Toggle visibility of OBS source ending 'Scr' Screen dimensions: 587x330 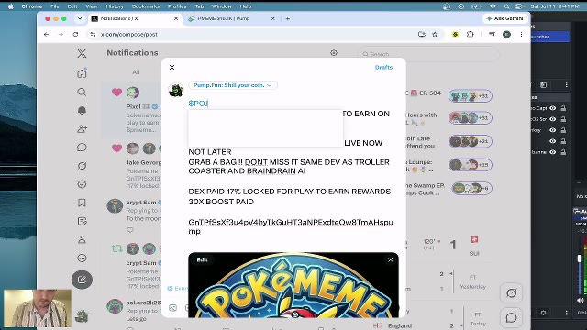[552, 119]
